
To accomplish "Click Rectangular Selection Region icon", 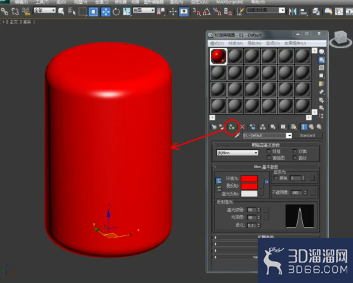I will [83, 11].
